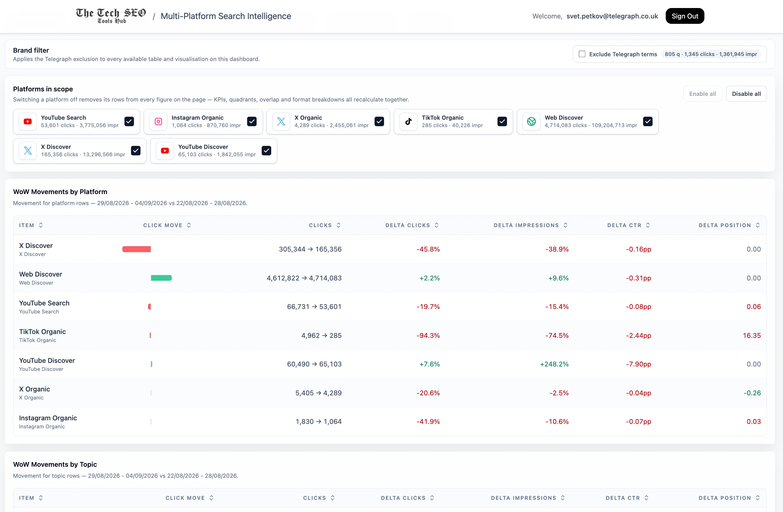Sort topic table by Delta Clicks column

pos(408,498)
